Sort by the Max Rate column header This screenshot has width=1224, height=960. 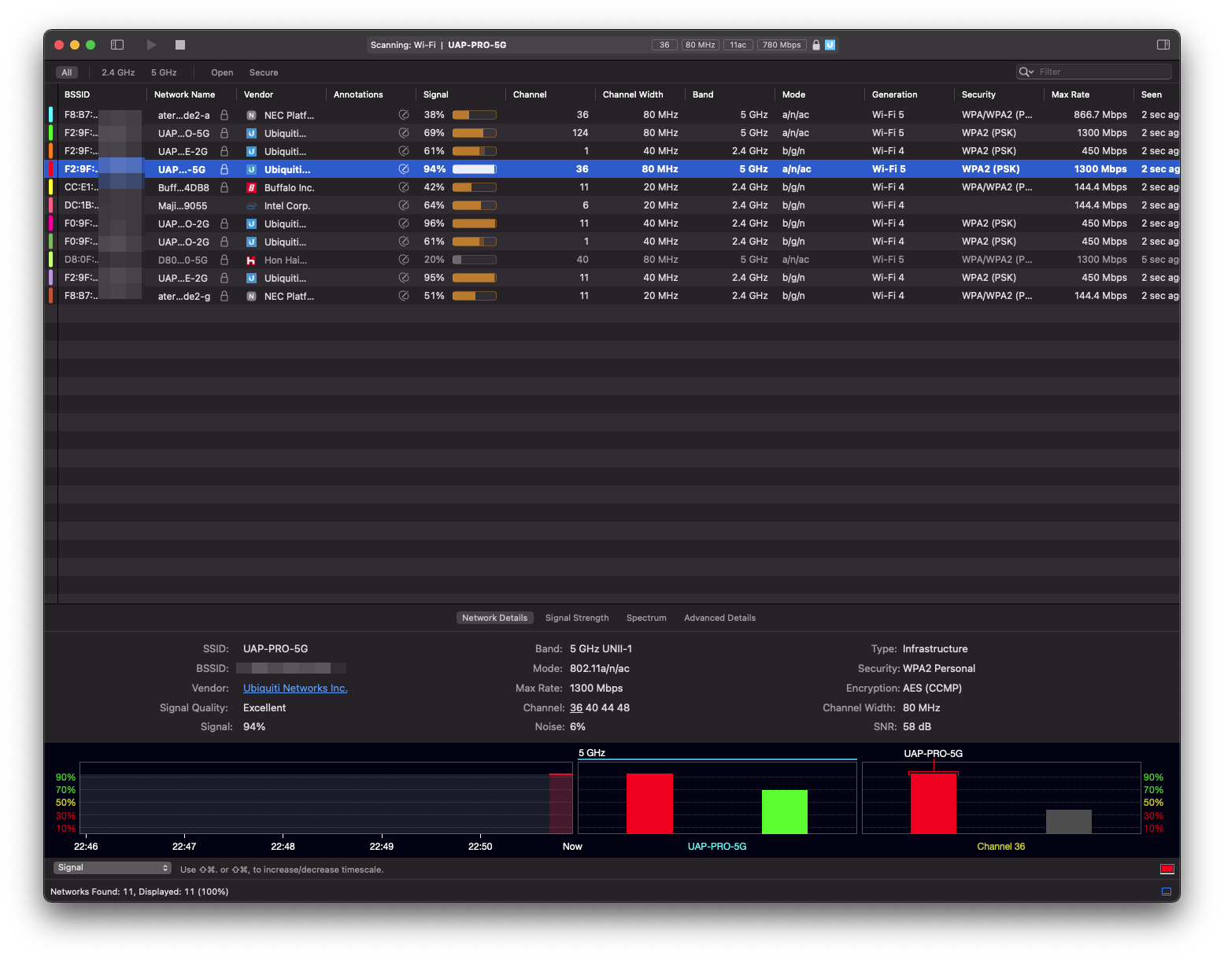point(1088,94)
